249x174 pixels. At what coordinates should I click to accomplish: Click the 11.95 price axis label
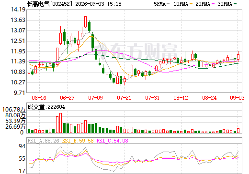coord(18,51)
